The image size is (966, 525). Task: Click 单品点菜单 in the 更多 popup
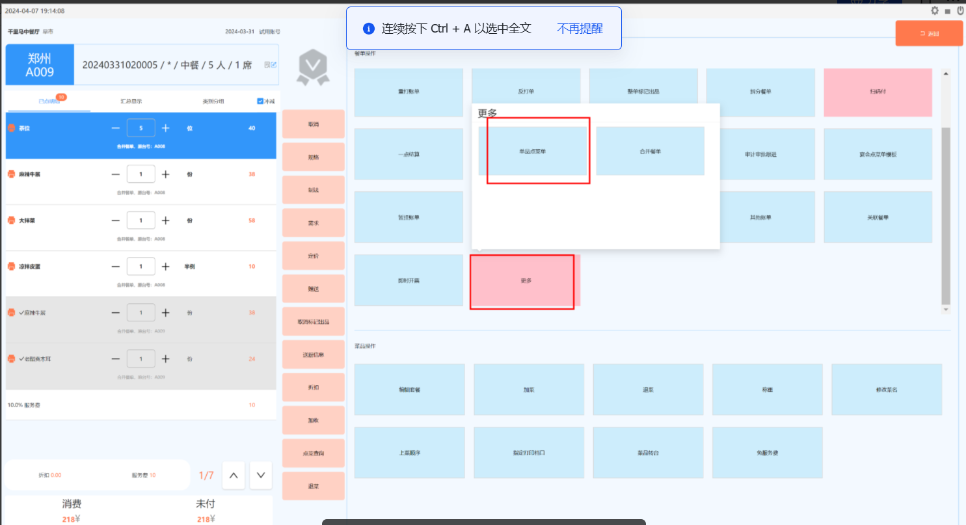point(532,151)
